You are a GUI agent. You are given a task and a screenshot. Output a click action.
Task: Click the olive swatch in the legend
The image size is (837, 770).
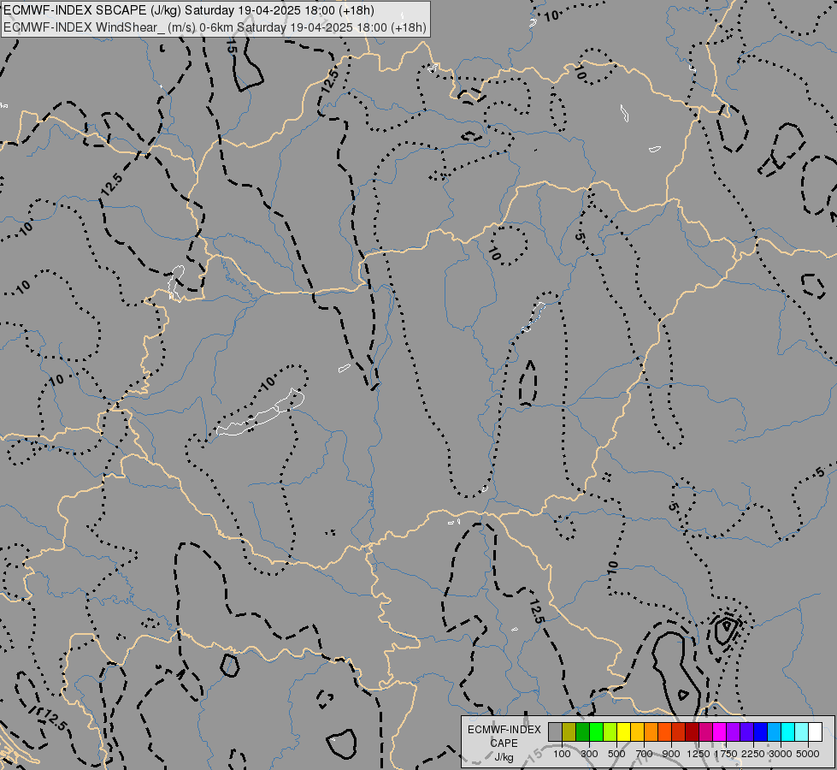coord(569,732)
